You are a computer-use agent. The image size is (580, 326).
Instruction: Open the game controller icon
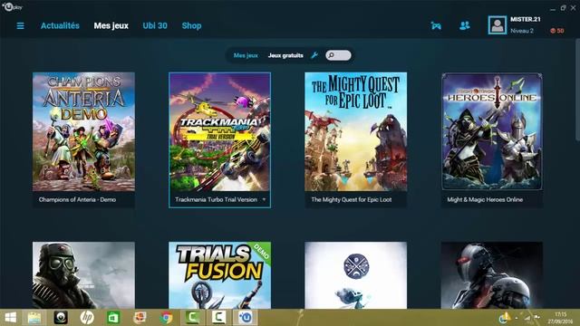[436, 25]
